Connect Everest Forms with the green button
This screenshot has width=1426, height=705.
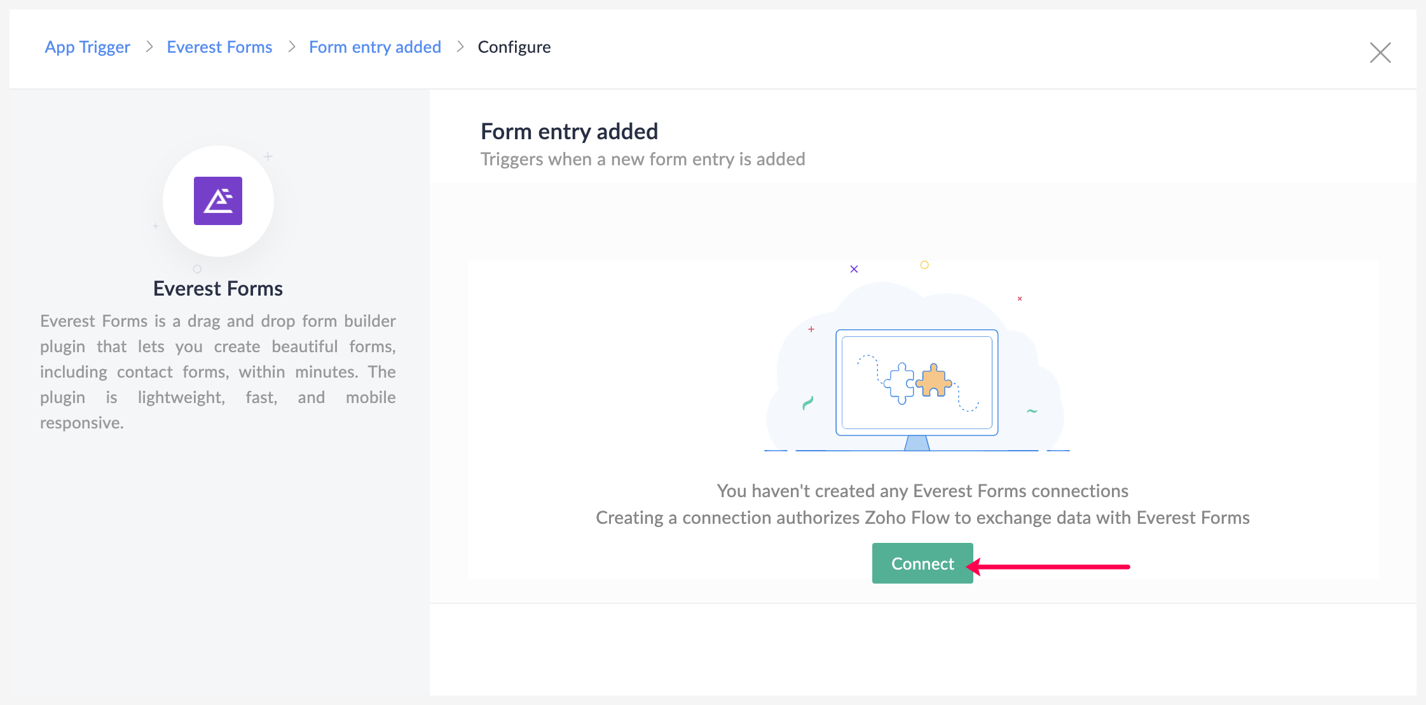(x=922, y=563)
